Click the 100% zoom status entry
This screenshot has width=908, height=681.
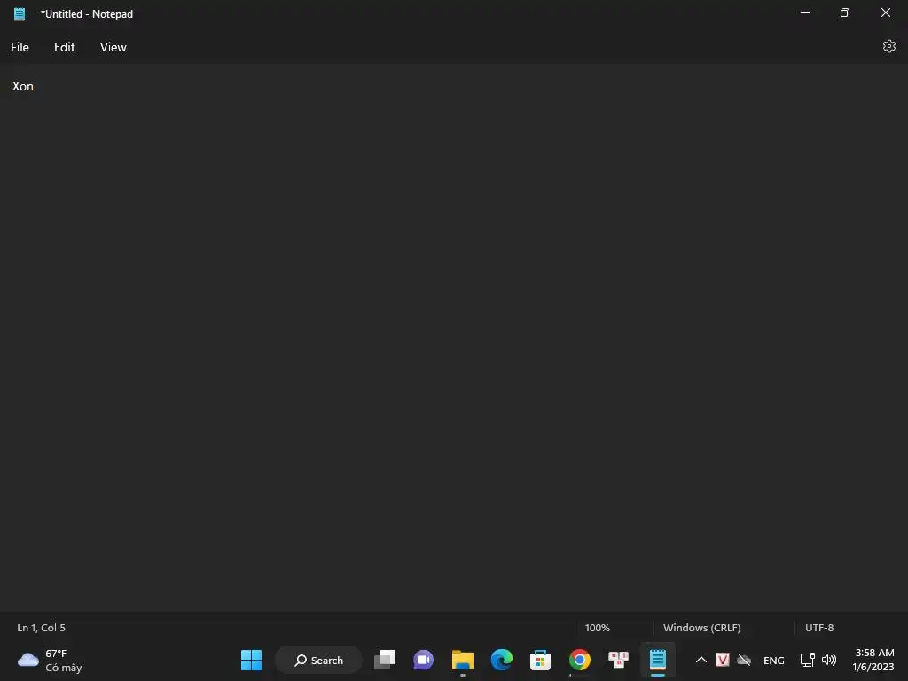tap(597, 628)
